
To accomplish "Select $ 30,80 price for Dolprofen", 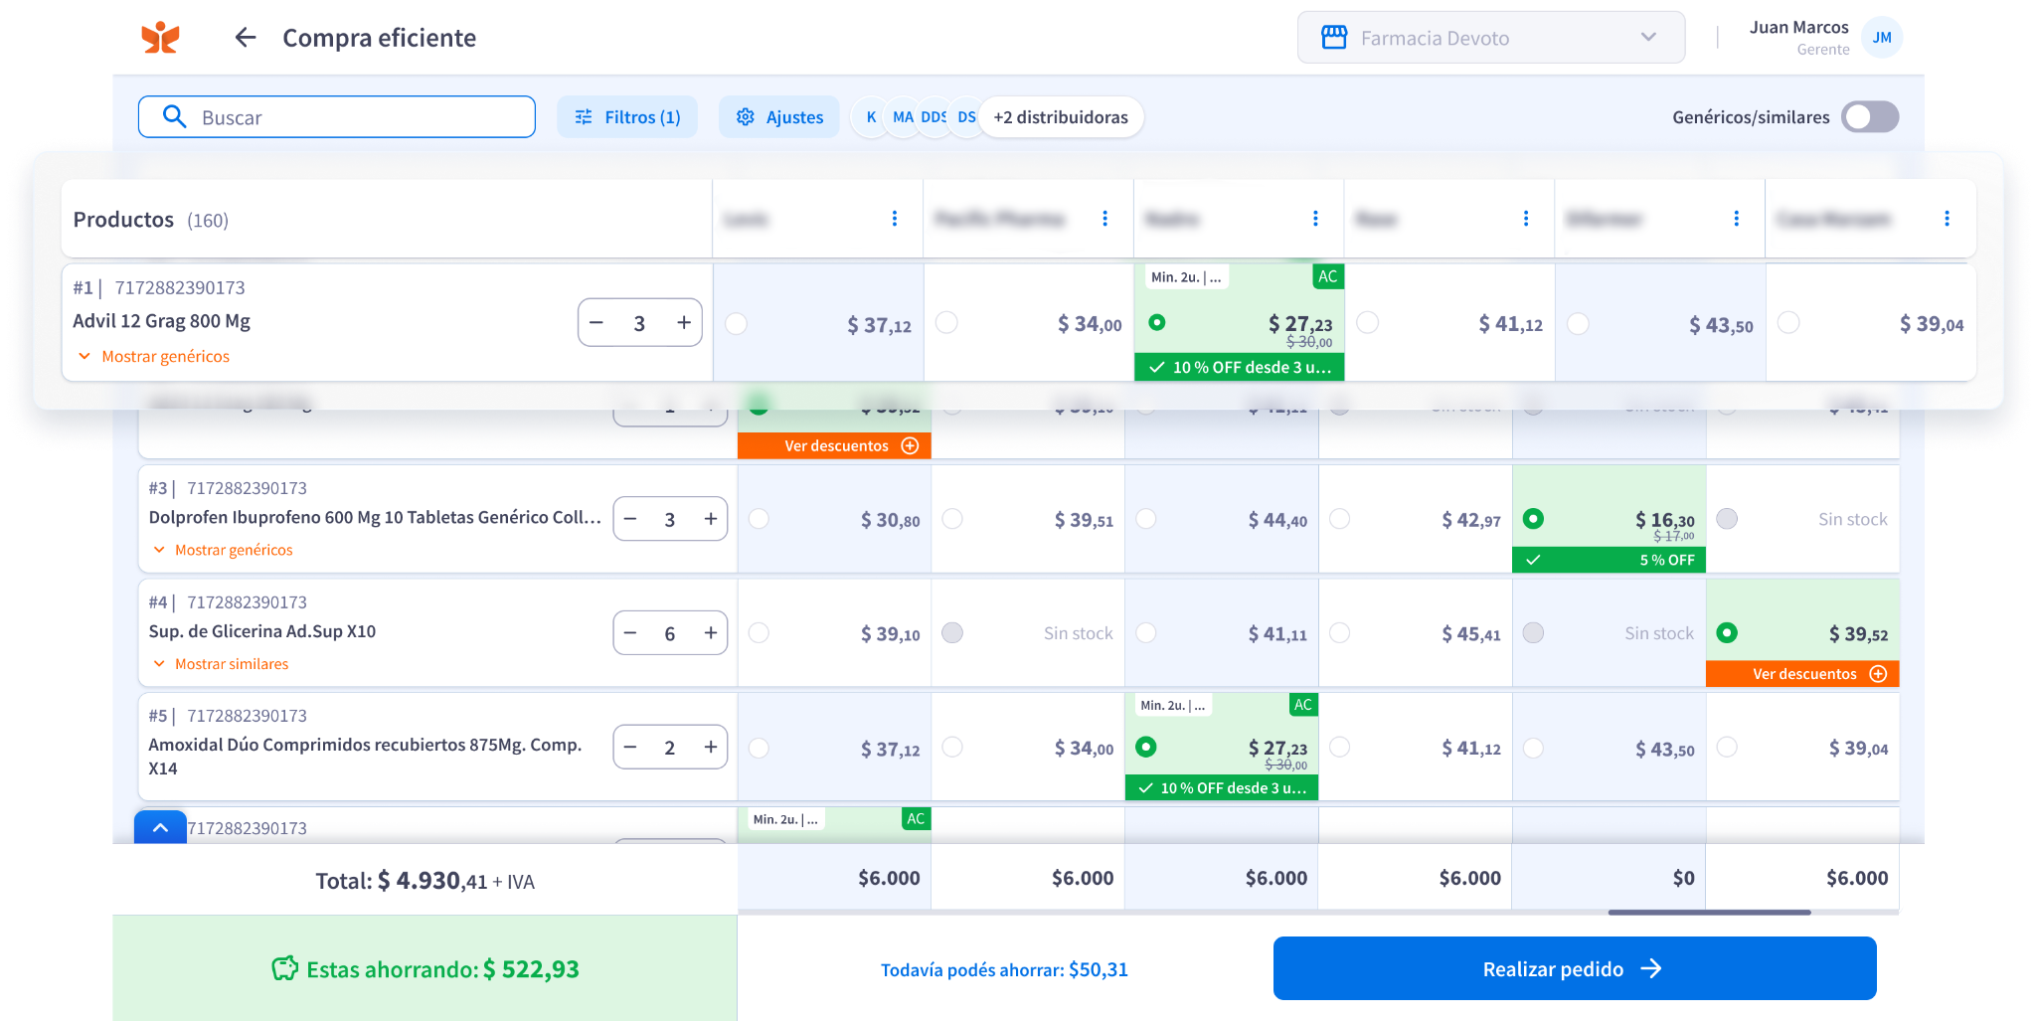I will tap(759, 518).
